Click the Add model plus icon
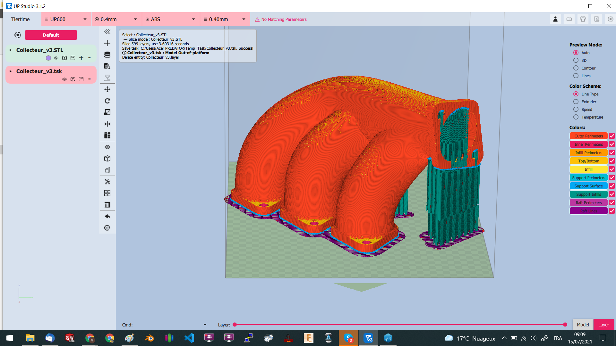 click(x=107, y=43)
